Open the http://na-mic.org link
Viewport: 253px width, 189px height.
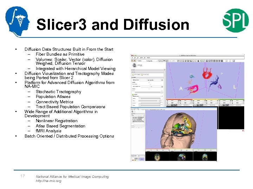coord(48,181)
